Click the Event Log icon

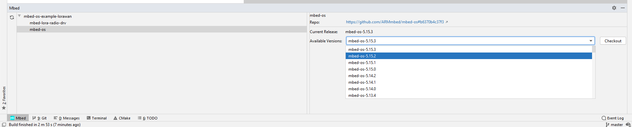(604, 118)
